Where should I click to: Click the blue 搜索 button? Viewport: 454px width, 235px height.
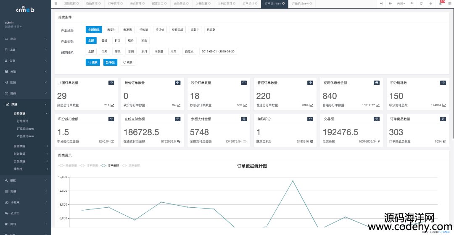tap(93, 62)
